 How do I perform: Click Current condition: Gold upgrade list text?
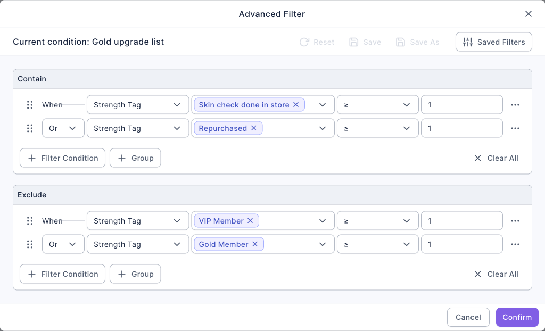pos(88,42)
